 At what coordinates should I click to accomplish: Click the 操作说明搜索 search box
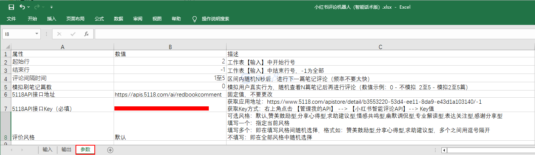point(215,19)
